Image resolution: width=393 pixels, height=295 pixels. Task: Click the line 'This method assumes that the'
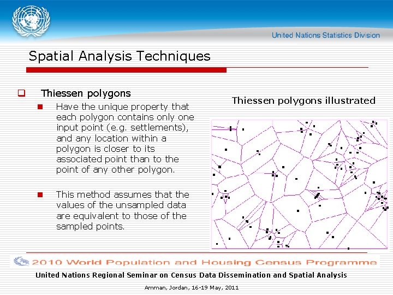pos(123,194)
